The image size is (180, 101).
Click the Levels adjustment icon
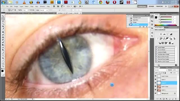point(164,34)
